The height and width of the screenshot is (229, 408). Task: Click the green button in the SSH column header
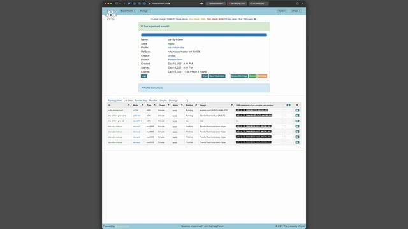[288, 105]
